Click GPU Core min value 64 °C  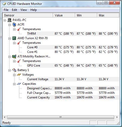[86, 66]
